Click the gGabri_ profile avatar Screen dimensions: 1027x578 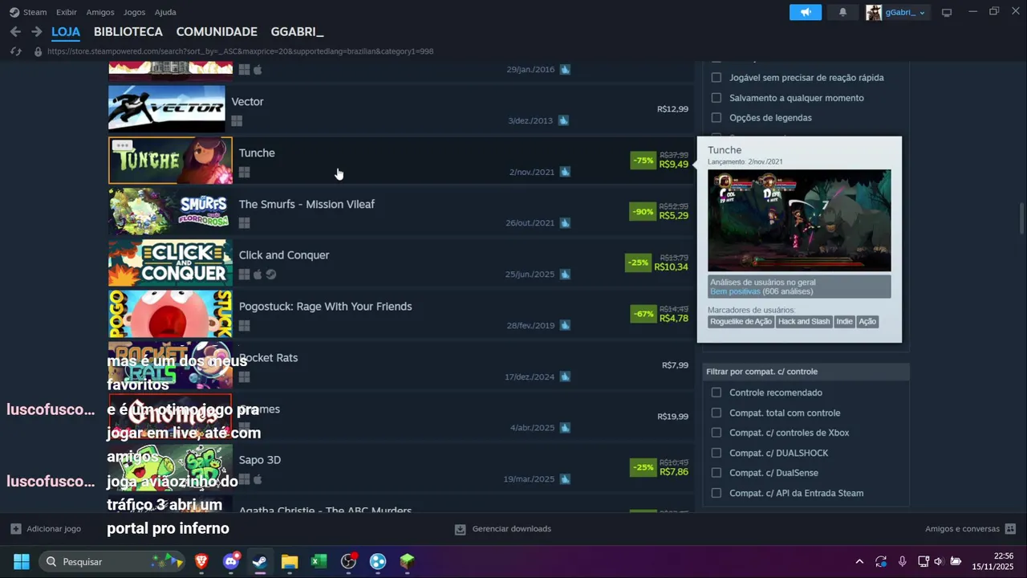click(x=874, y=12)
